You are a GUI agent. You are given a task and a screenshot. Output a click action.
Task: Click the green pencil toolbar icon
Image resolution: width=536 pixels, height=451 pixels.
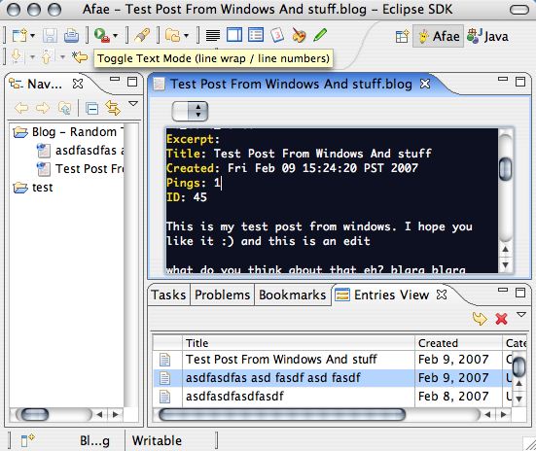320,35
